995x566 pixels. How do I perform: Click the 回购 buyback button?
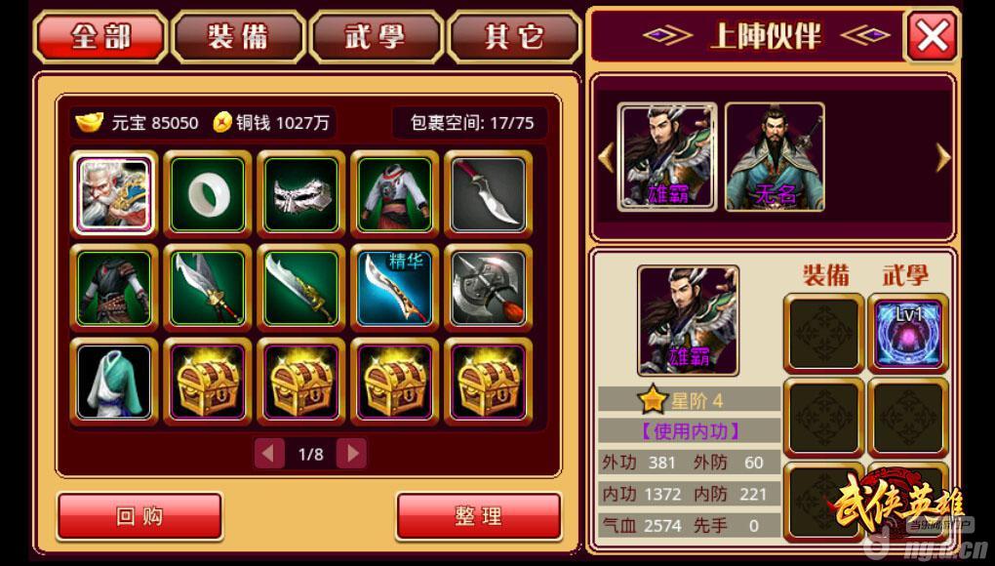(x=139, y=516)
